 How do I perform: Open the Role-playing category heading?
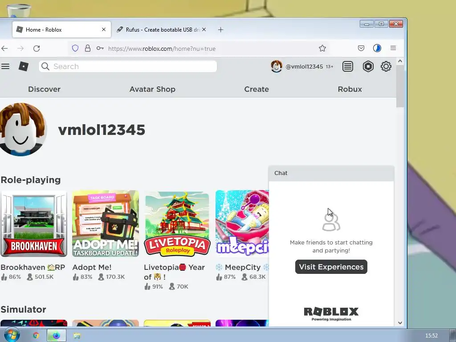31,180
